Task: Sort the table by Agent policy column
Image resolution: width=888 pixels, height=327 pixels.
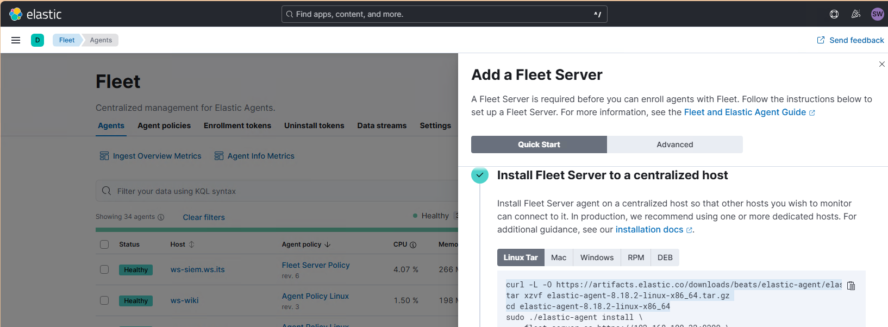Action: (306, 244)
